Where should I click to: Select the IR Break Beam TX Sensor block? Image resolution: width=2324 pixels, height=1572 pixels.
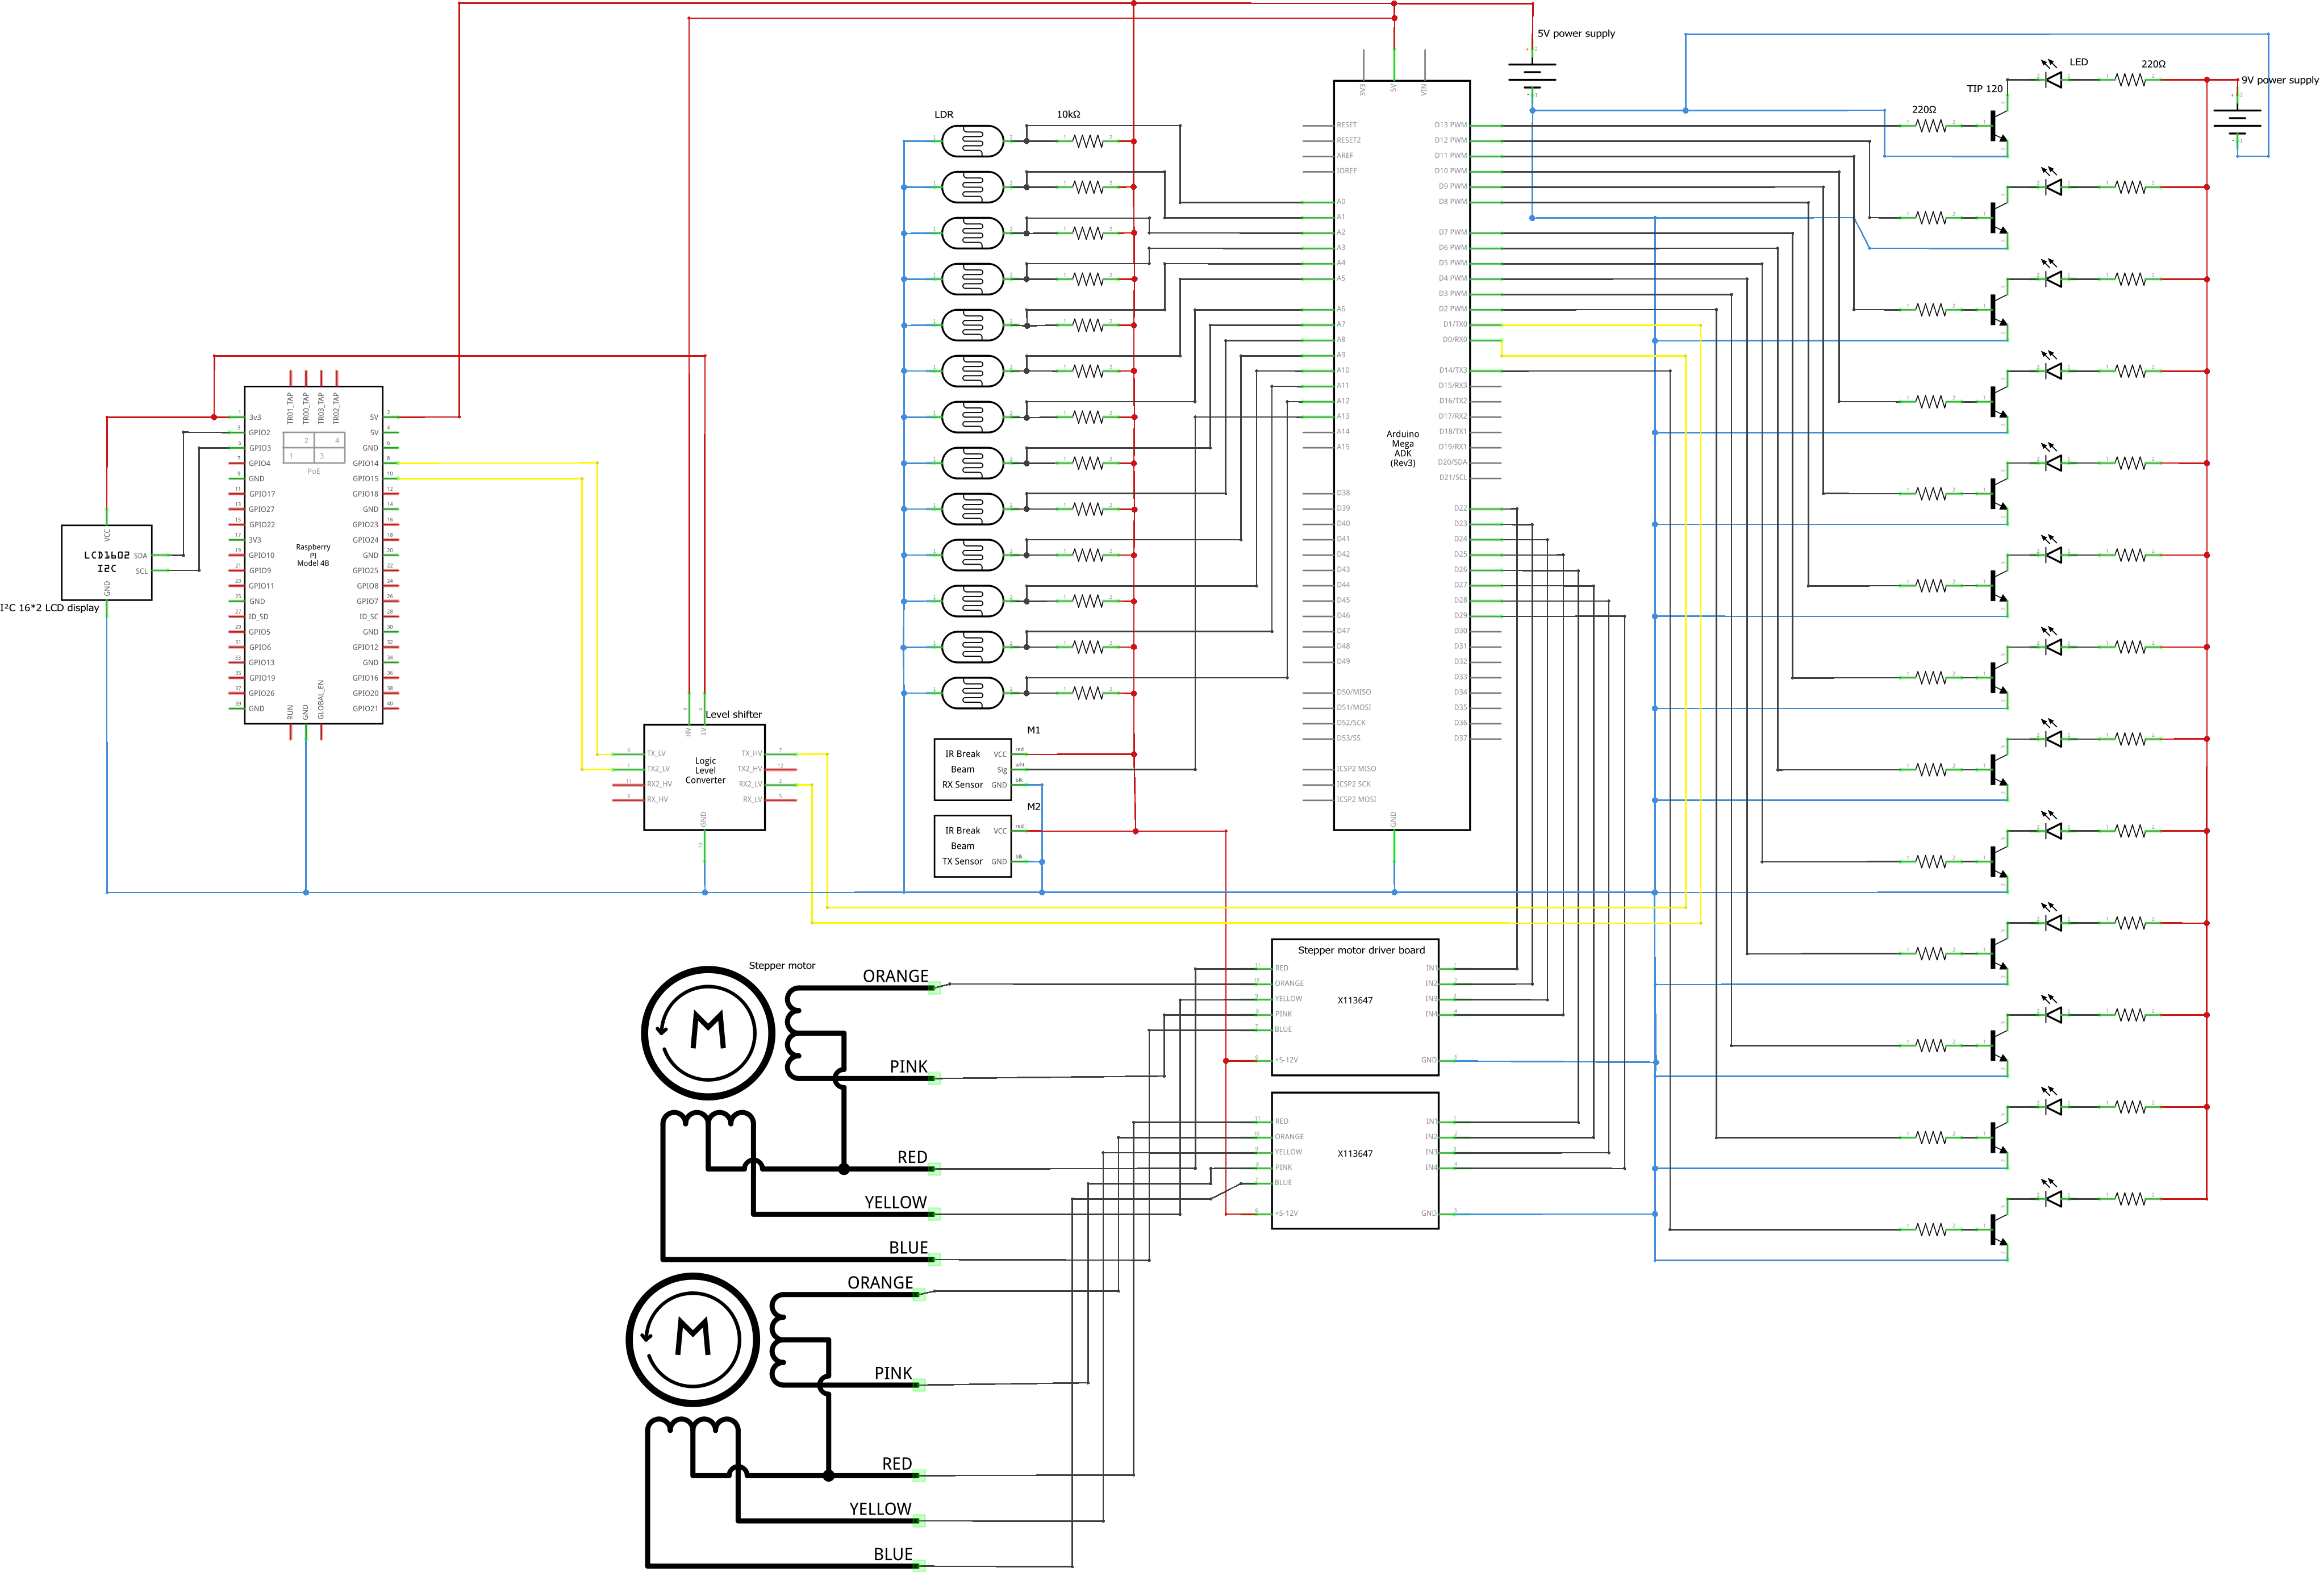pos(973,846)
